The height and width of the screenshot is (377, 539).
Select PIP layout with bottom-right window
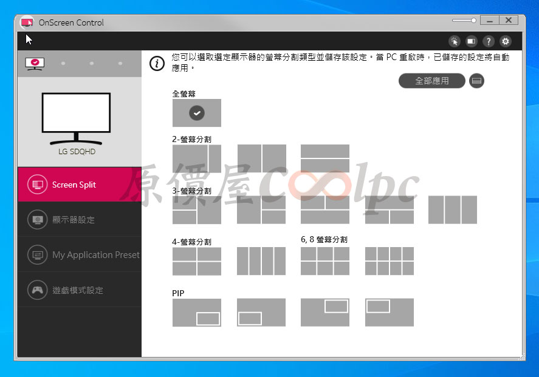click(196, 313)
